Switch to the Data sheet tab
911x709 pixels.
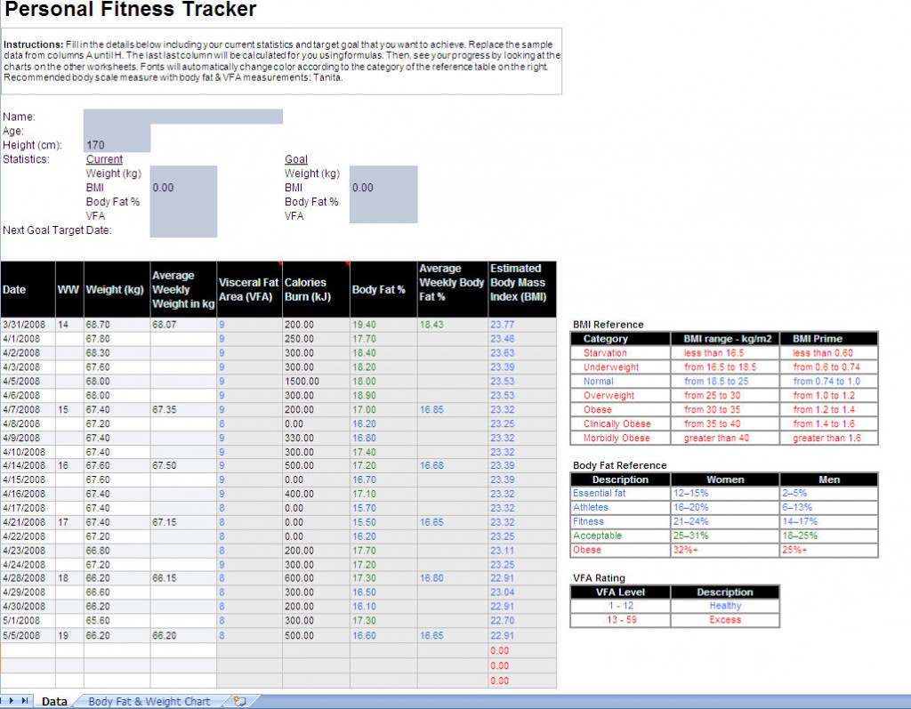click(54, 702)
